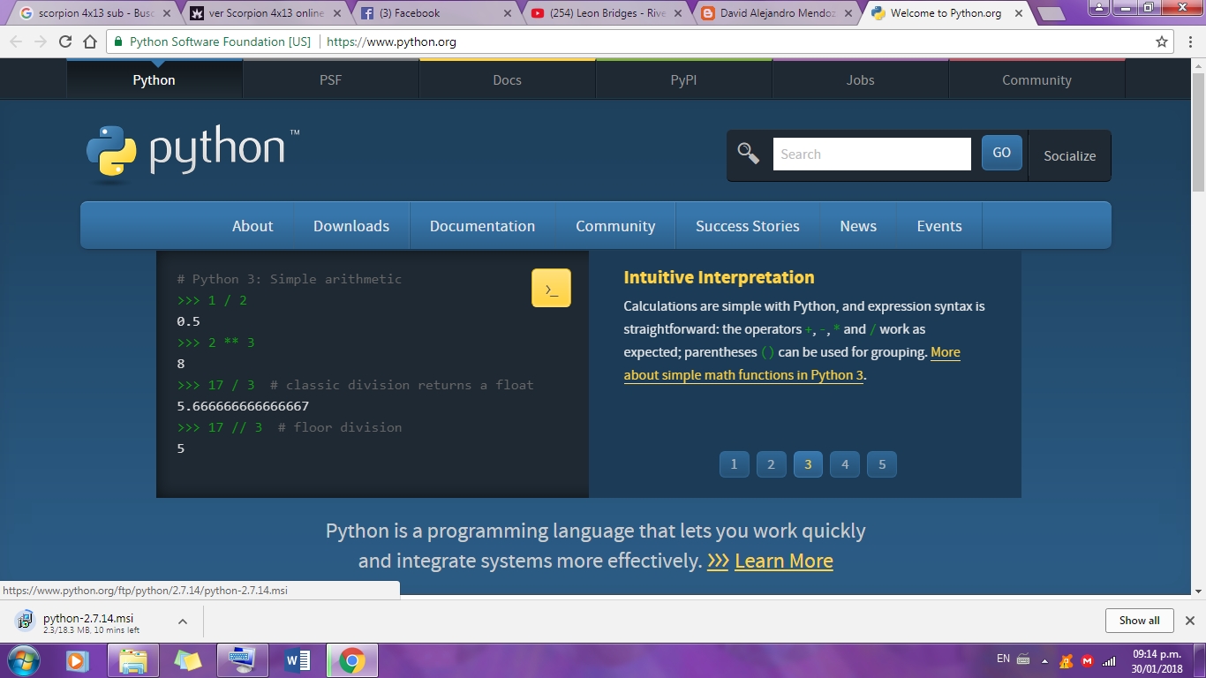The height and width of the screenshot is (678, 1206).
Task: Expand the python-2.7.14.msi download options chevron
Action: click(183, 621)
